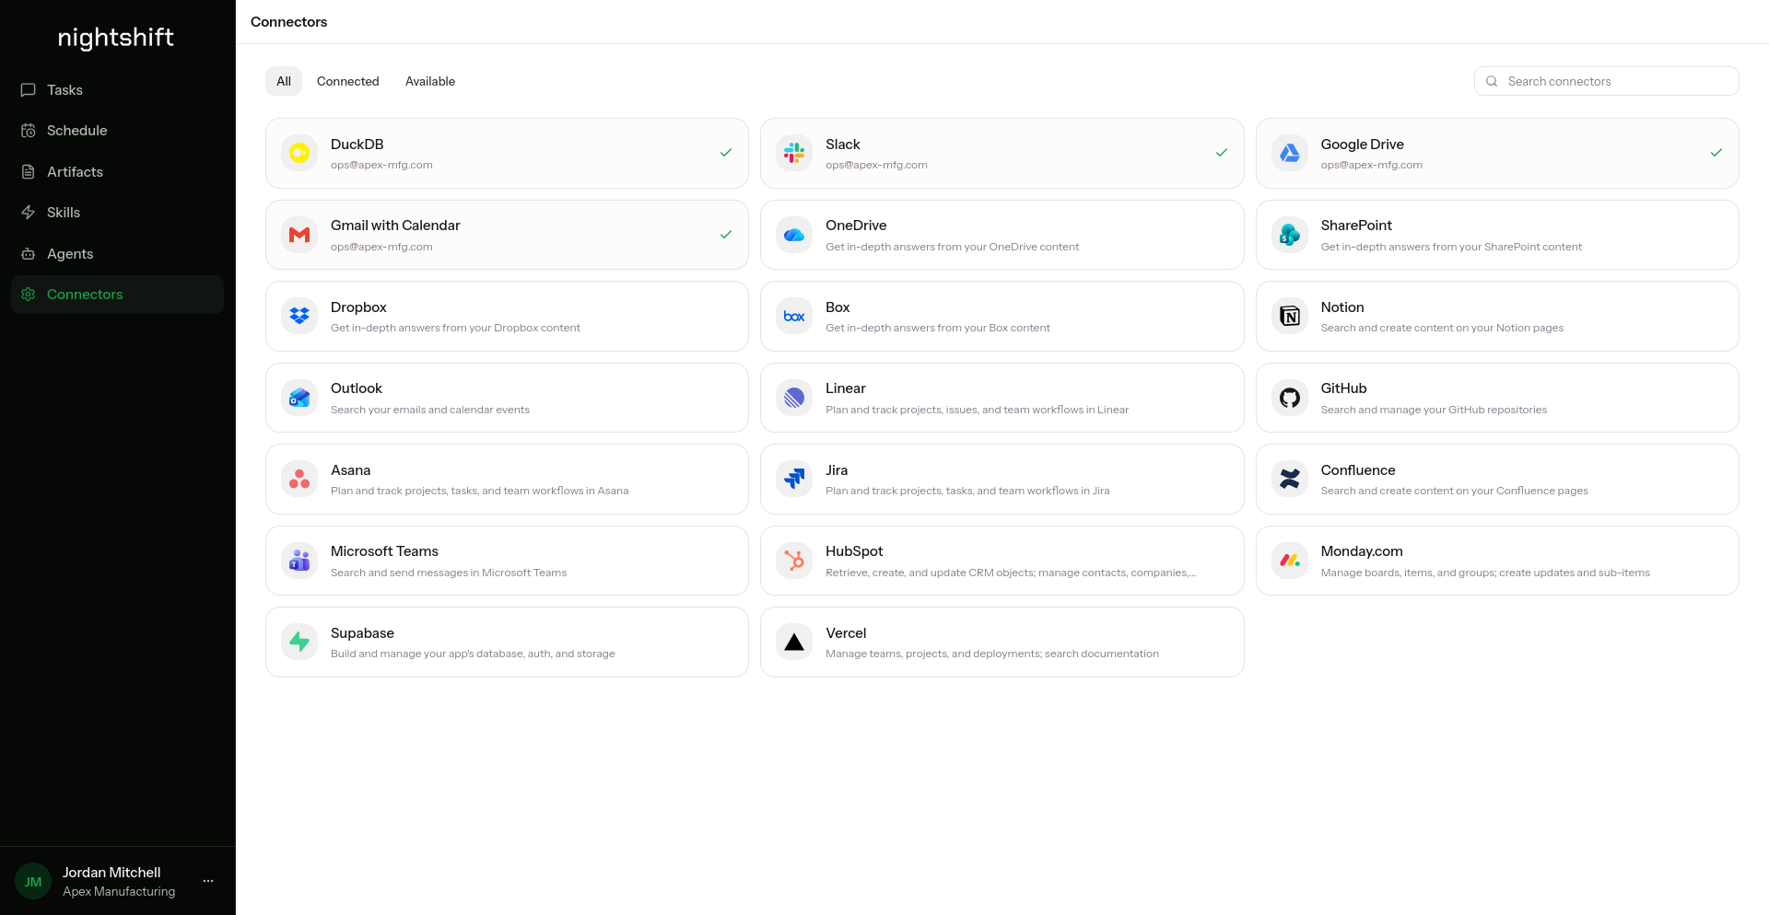Click 'Get in-depth answers from your Box content'

(x=938, y=328)
